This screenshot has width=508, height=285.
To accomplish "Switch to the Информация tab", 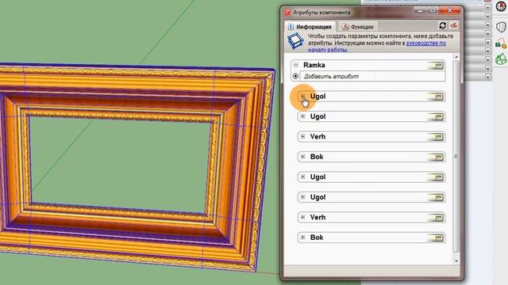I will pyautogui.click(x=310, y=27).
